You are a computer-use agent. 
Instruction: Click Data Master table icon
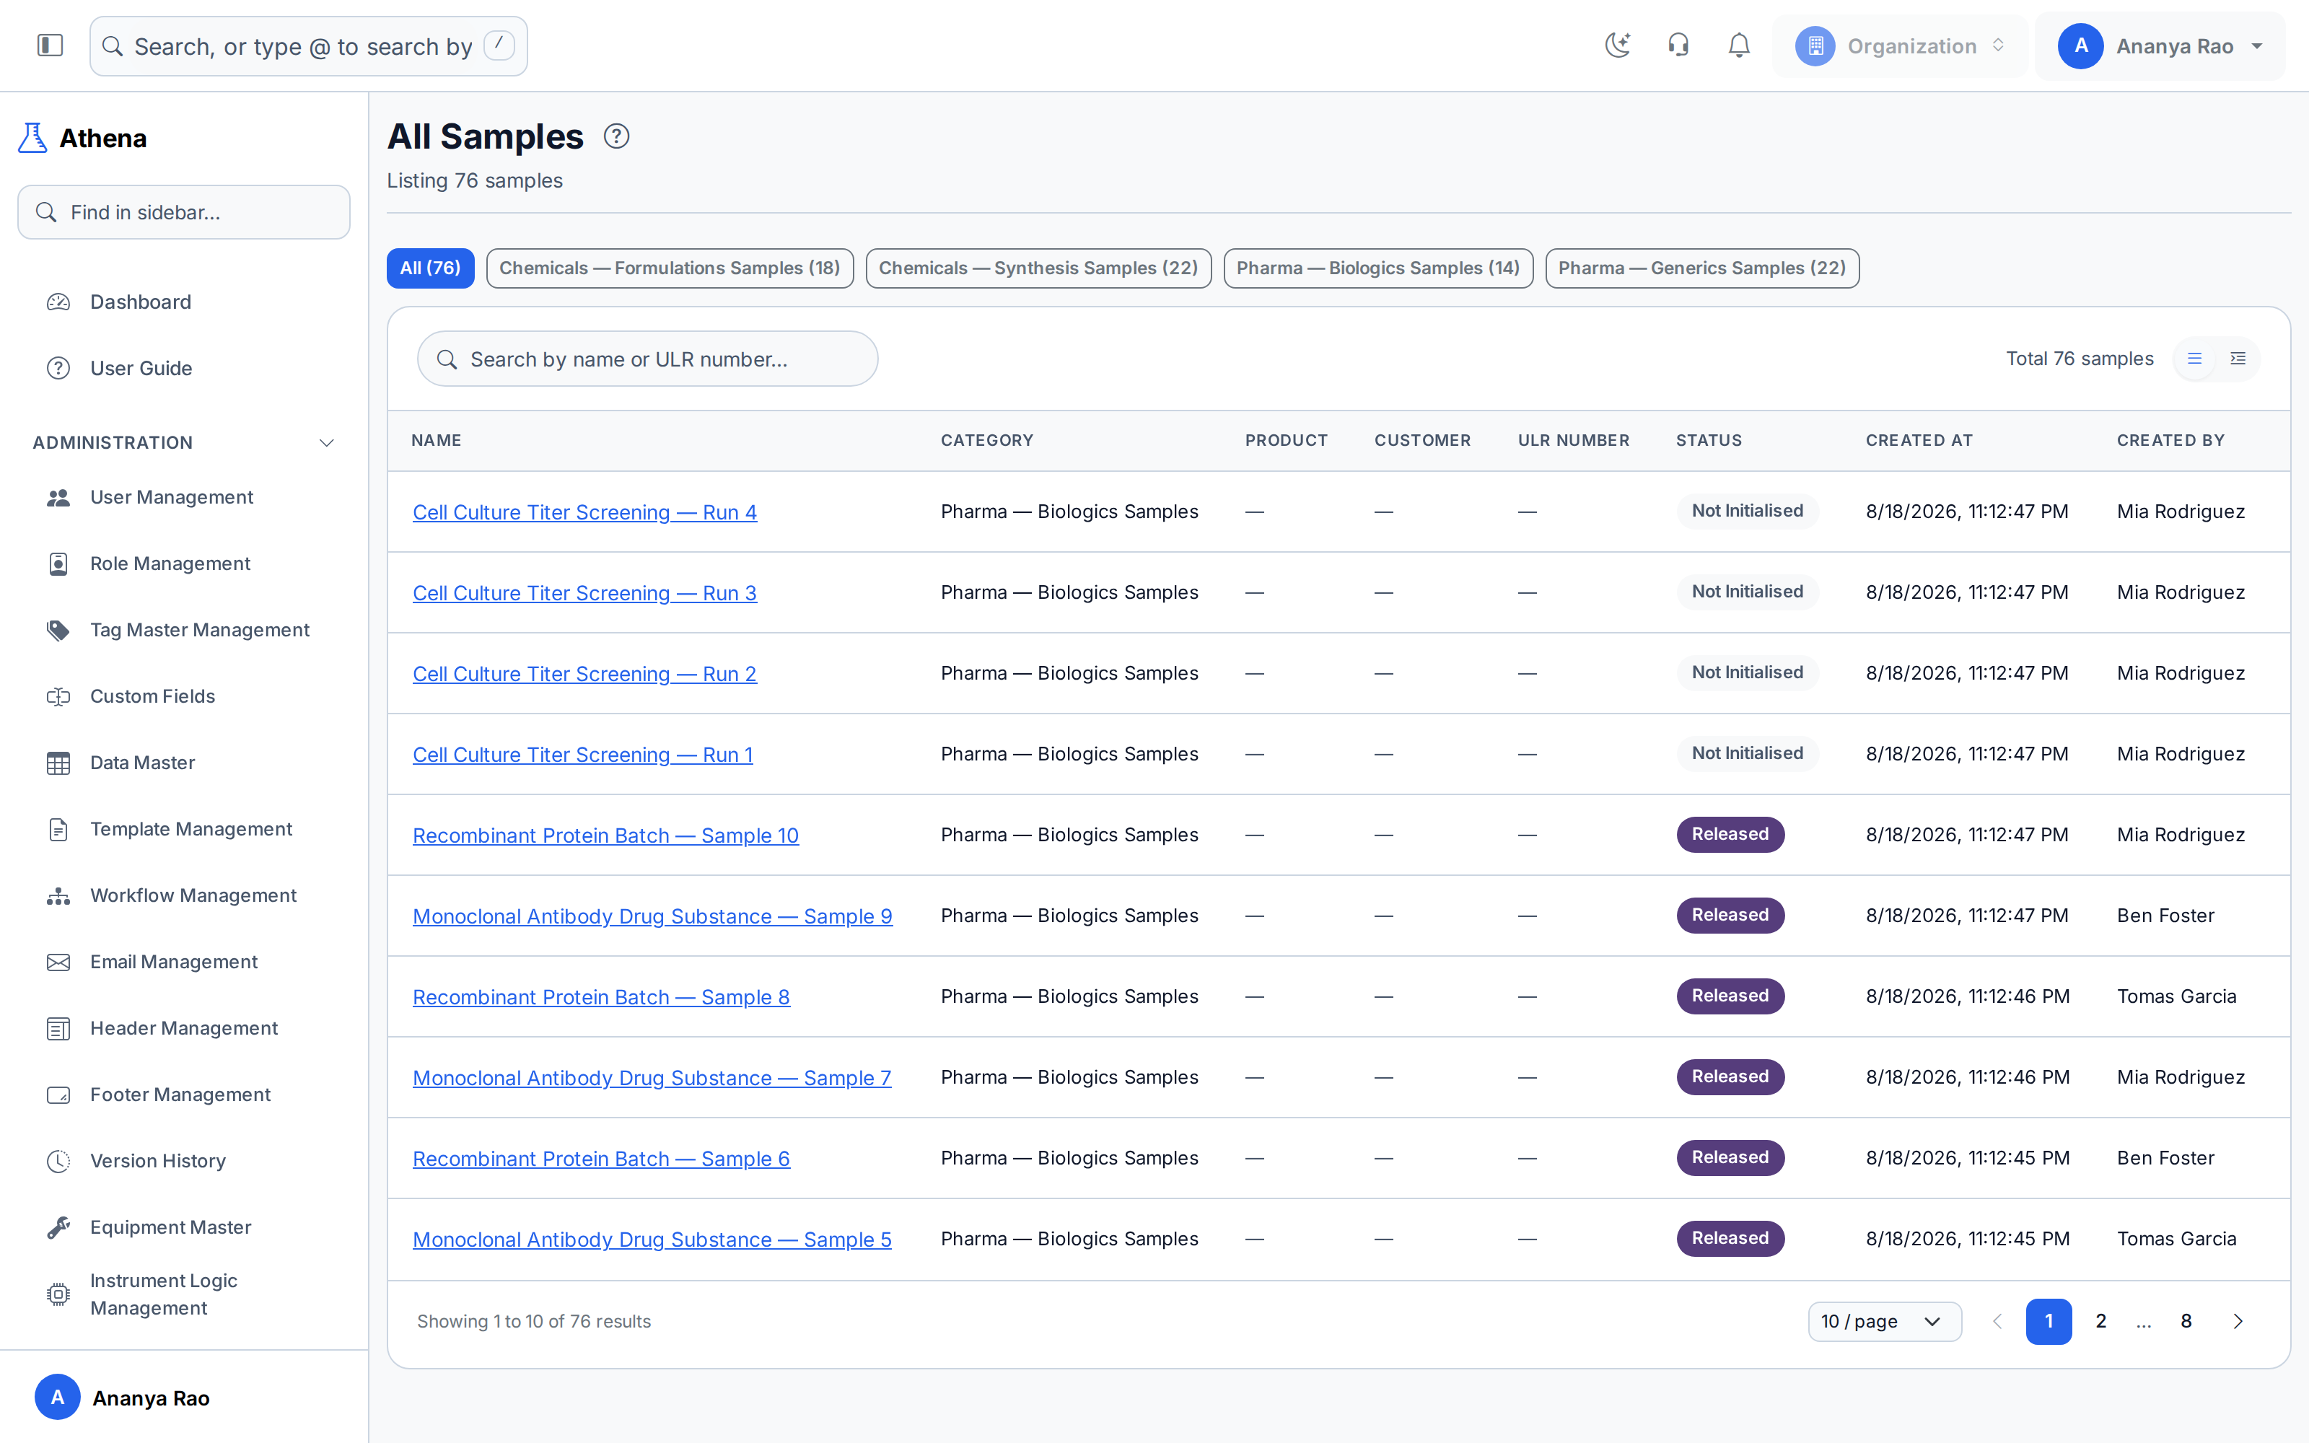(x=58, y=763)
